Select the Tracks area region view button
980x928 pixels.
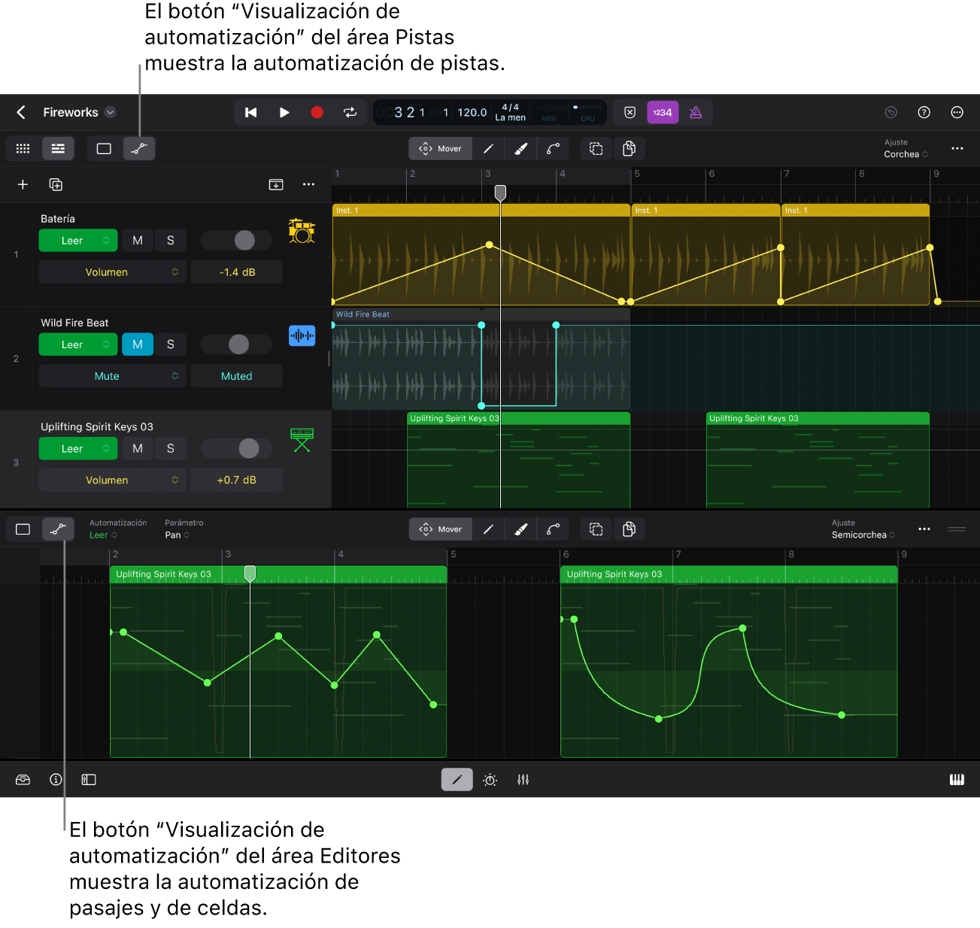point(104,148)
